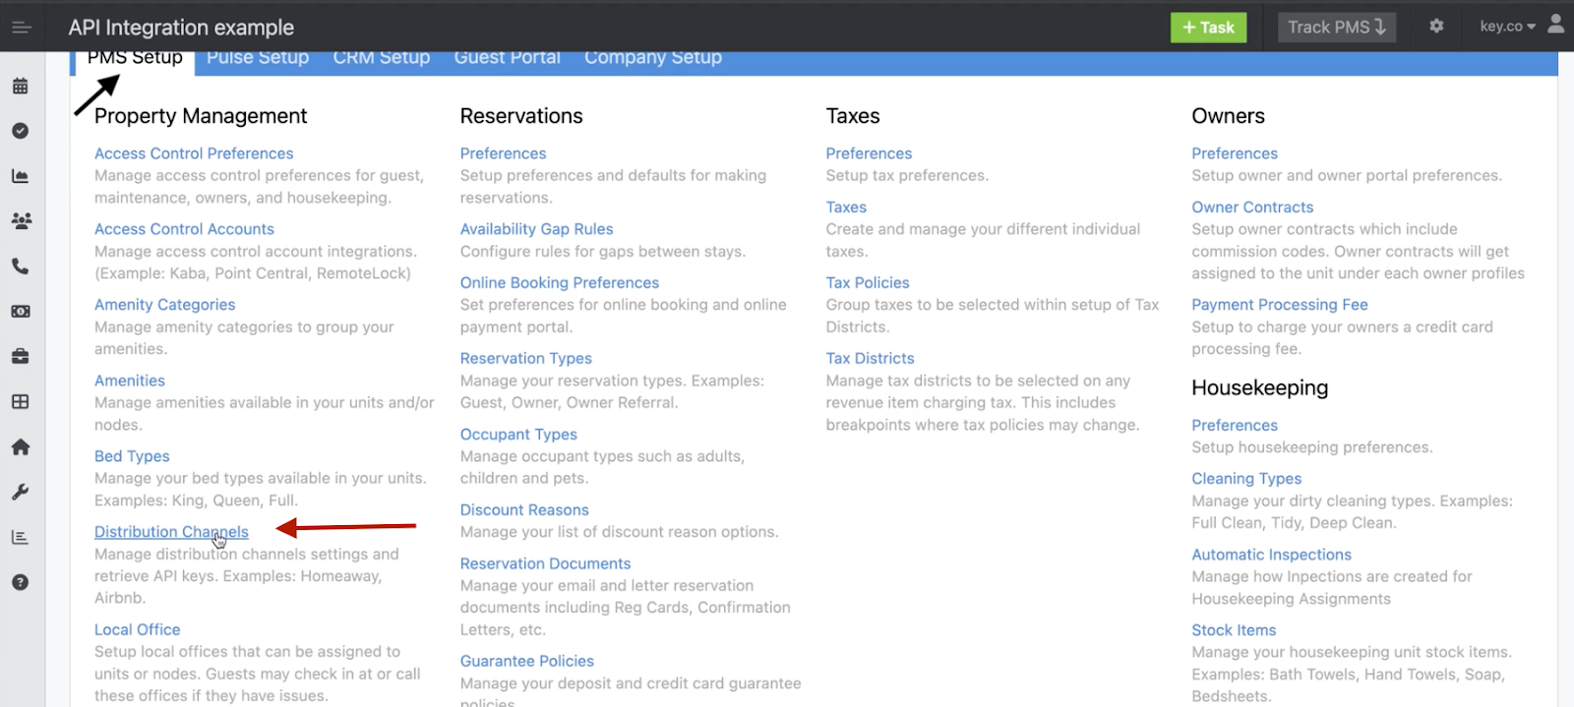Viewport: 1574px width, 707px height.
Task: Open the area chart icon in the sidebar
Action: pyautogui.click(x=20, y=176)
